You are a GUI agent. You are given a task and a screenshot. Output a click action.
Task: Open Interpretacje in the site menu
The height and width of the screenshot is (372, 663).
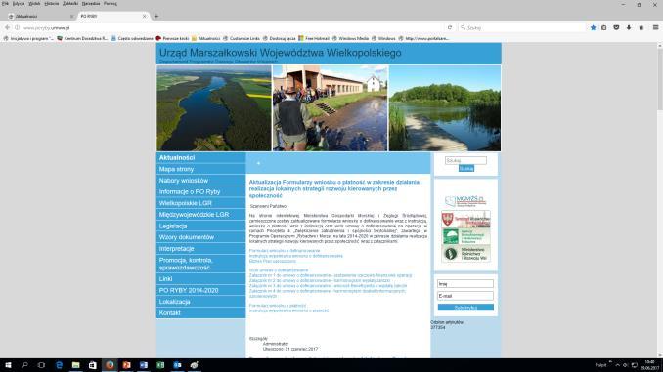pyautogui.click(x=200, y=249)
